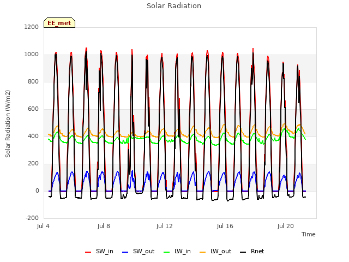Image resolution: width=349 pixels, height=262 pixels.
Task: Click the Jul 12 tick label
Action: 165,226
